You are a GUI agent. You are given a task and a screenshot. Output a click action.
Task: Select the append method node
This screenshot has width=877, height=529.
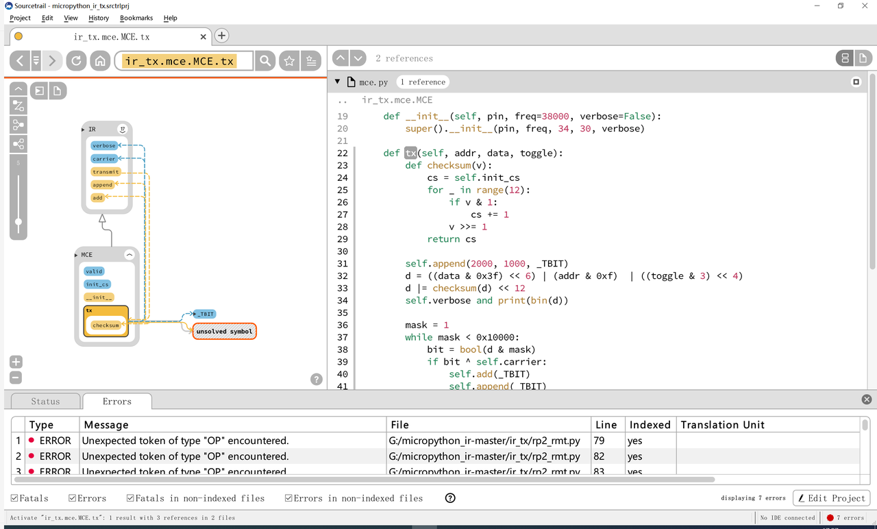103,184
